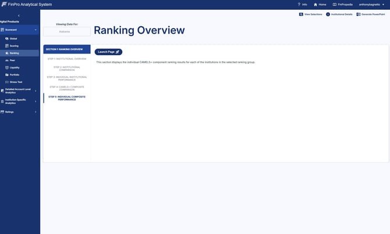Screen dimensions: 390x234
Task: Expand Institution Specific Analytics chevron
Action: point(36,102)
